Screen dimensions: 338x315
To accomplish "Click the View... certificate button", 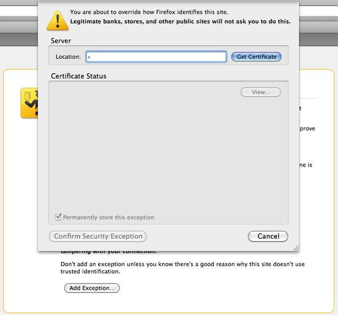I will pyautogui.click(x=261, y=92).
